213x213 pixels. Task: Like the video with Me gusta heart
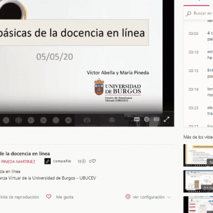tap(49, 197)
